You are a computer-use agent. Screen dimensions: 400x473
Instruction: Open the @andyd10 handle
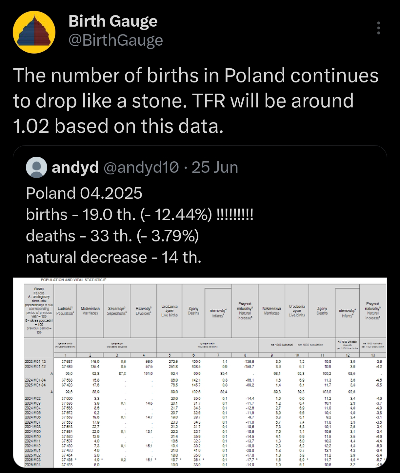pos(141,167)
